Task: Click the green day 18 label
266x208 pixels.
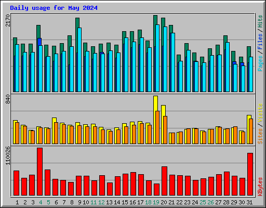Action: pyautogui.click(x=148, y=202)
